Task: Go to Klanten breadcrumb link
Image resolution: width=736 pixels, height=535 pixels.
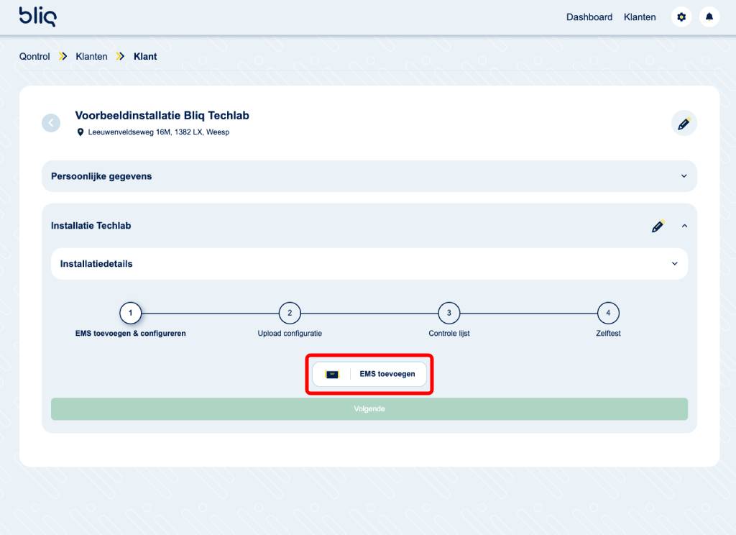Action: click(x=91, y=56)
